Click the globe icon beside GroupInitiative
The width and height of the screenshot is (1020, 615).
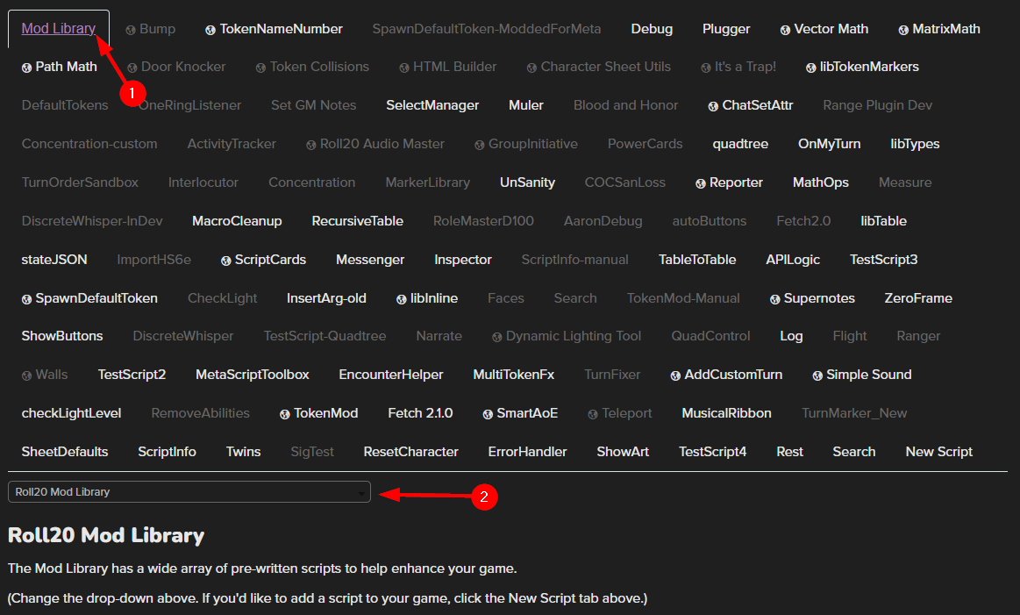point(480,145)
